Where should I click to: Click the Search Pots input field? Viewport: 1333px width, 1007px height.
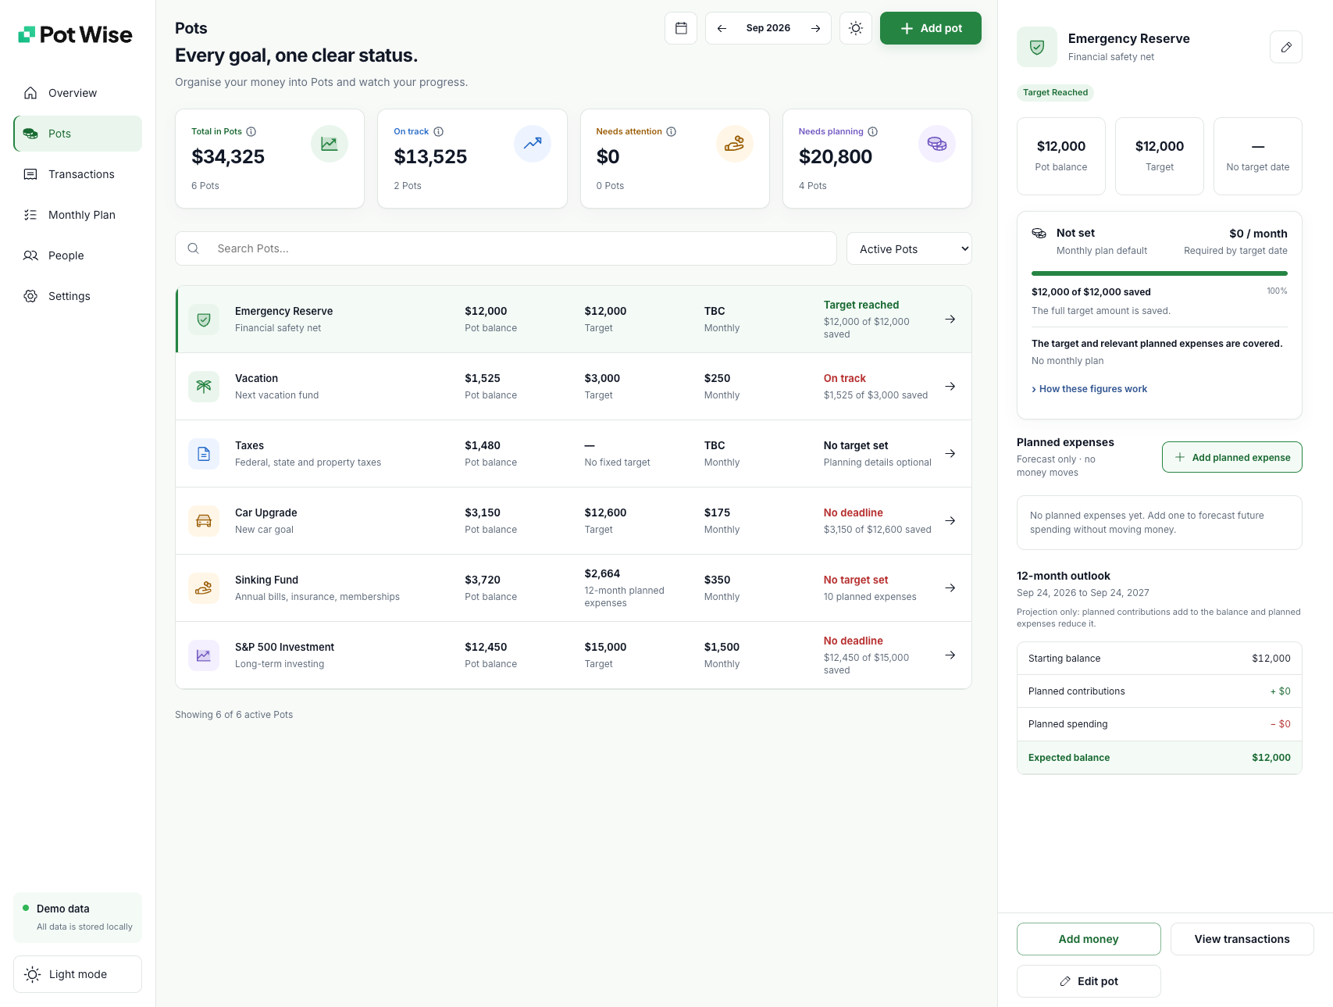pos(506,248)
